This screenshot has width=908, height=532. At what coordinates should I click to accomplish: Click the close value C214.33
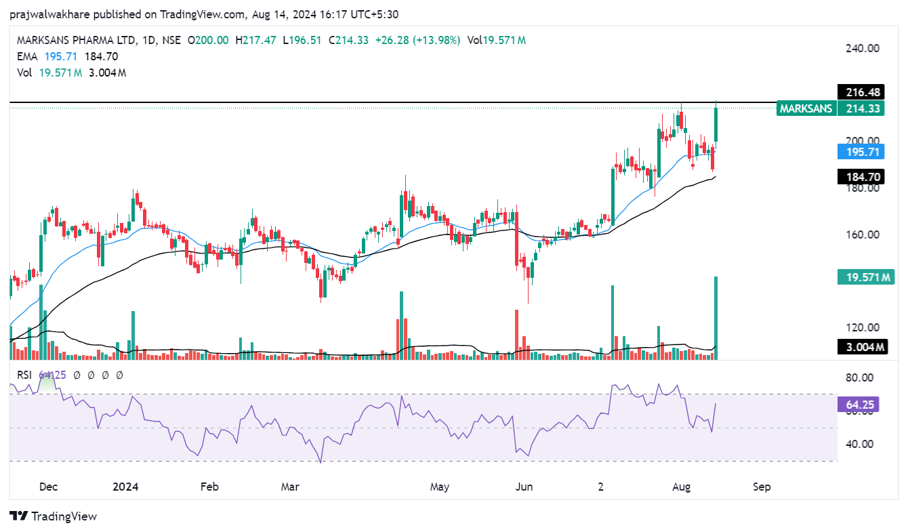coord(348,40)
